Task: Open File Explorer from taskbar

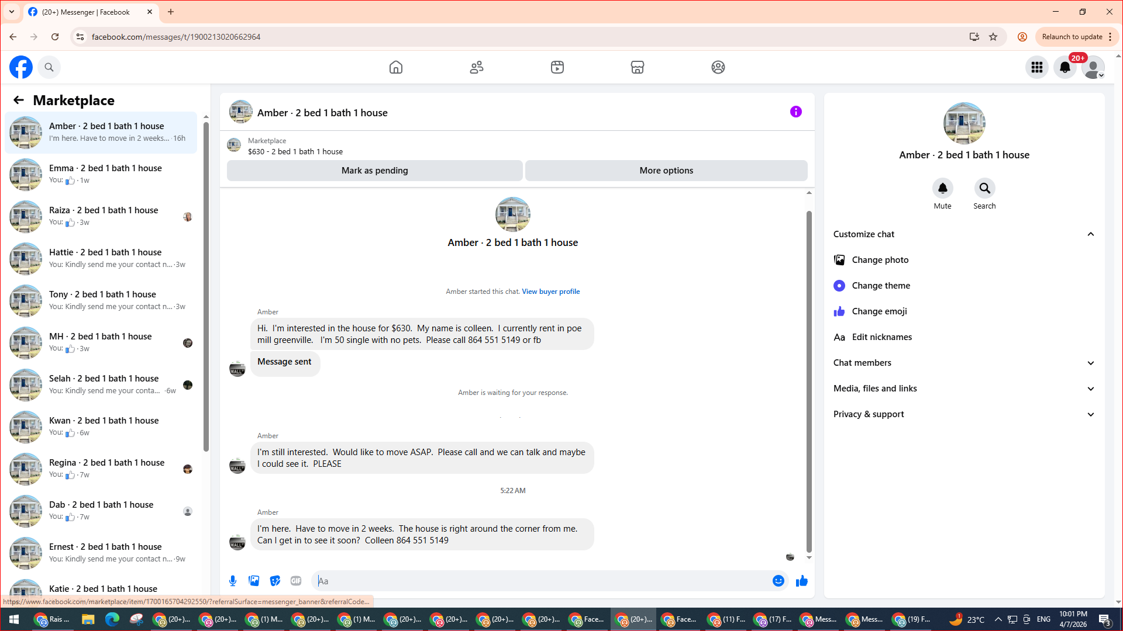Action: point(88,619)
